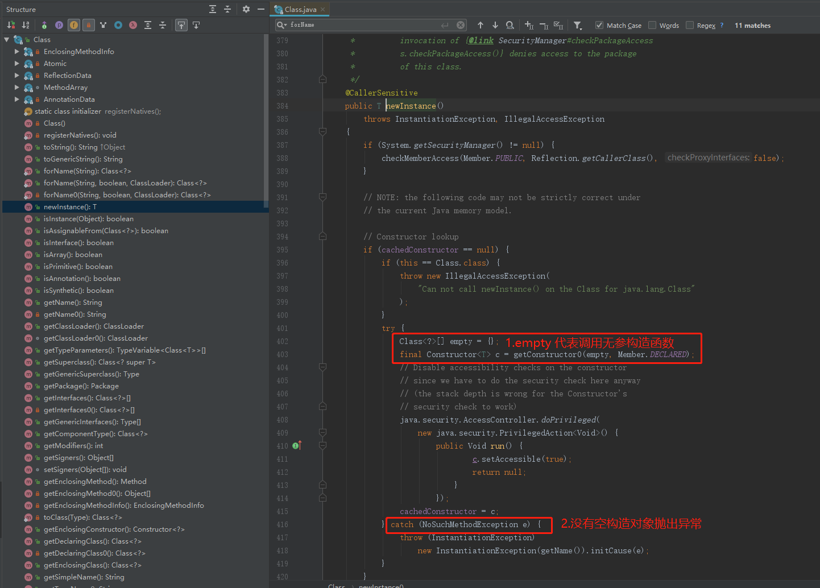Toggle the Show Fields filter icon
The height and width of the screenshot is (588, 820).
point(74,25)
